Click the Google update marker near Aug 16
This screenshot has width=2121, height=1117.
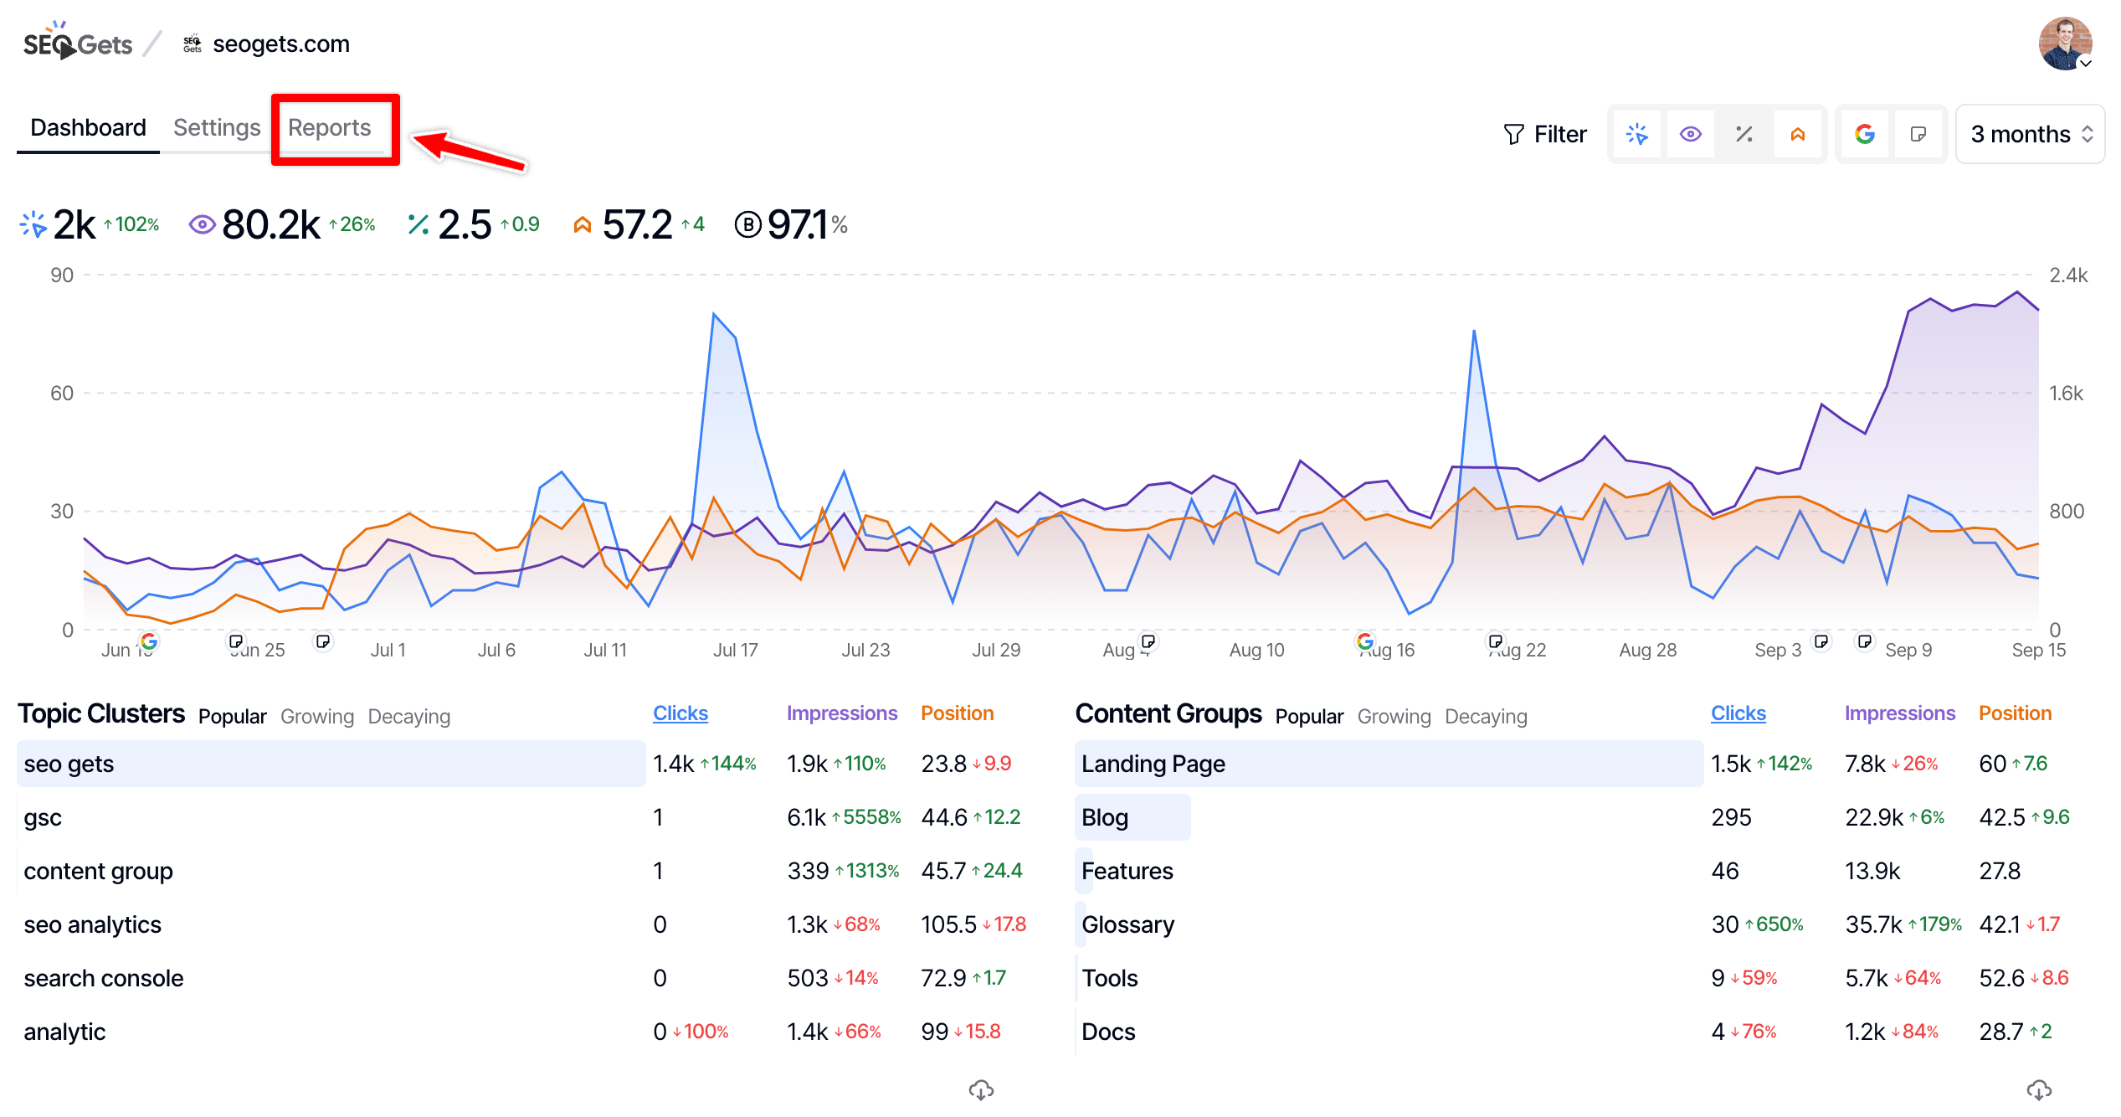click(x=1365, y=641)
